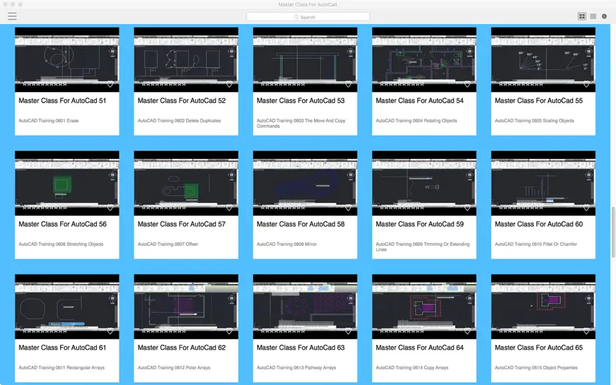The image size is (616, 385).
Task: Click the vertical scrollbar handle
Action: pyautogui.click(x=613, y=231)
